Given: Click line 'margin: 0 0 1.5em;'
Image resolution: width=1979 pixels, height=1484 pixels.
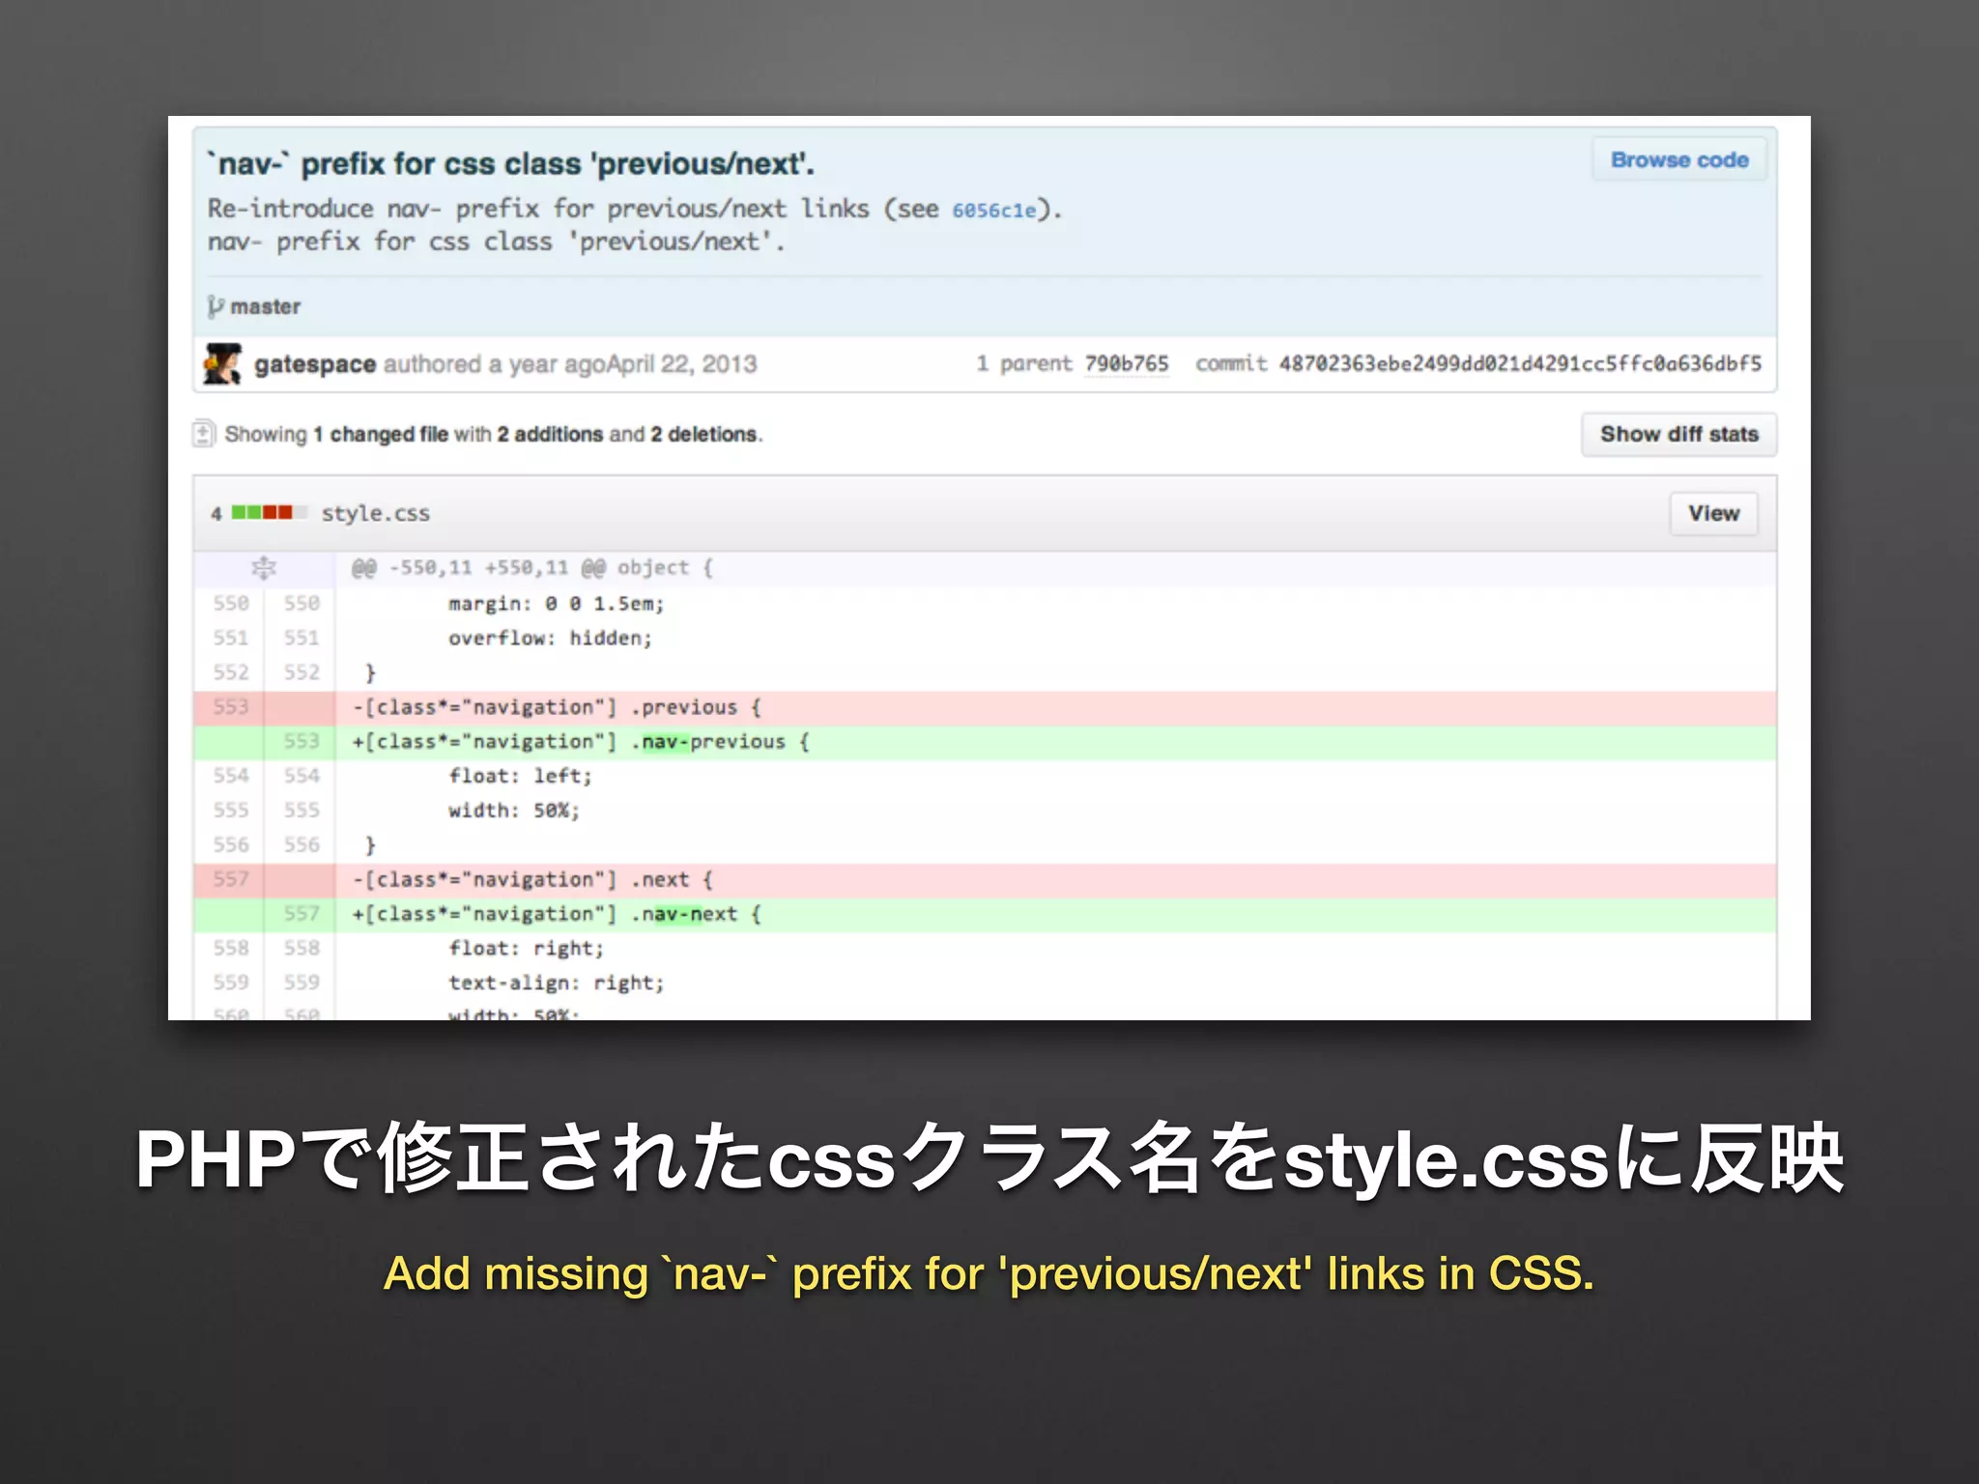Looking at the screenshot, I should pyautogui.click(x=557, y=604).
